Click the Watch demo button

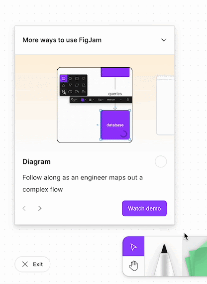tap(144, 208)
